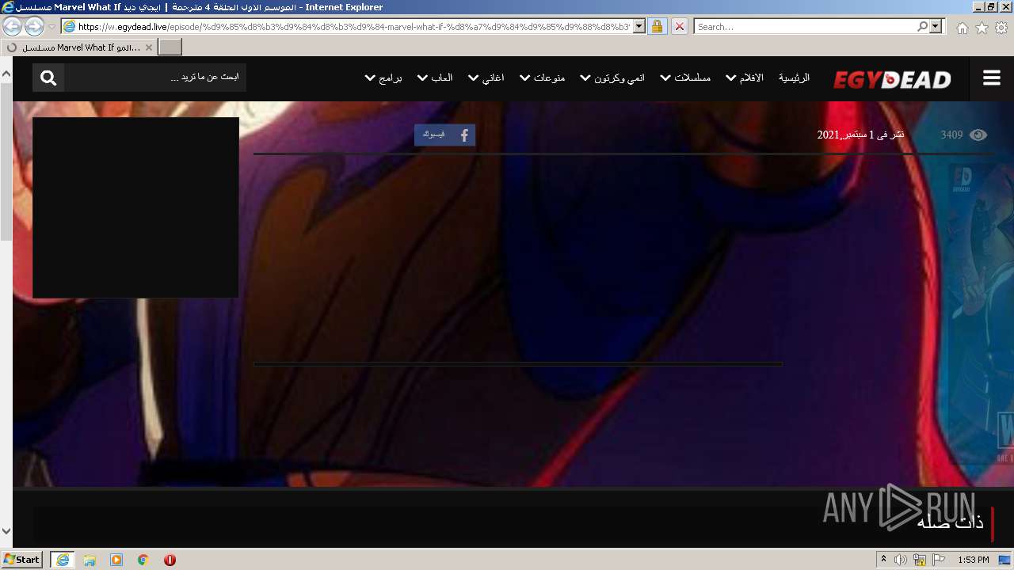Open Internet Explorer taskbar icon
The height and width of the screenshot is (570, 1014).
point(63,560)
